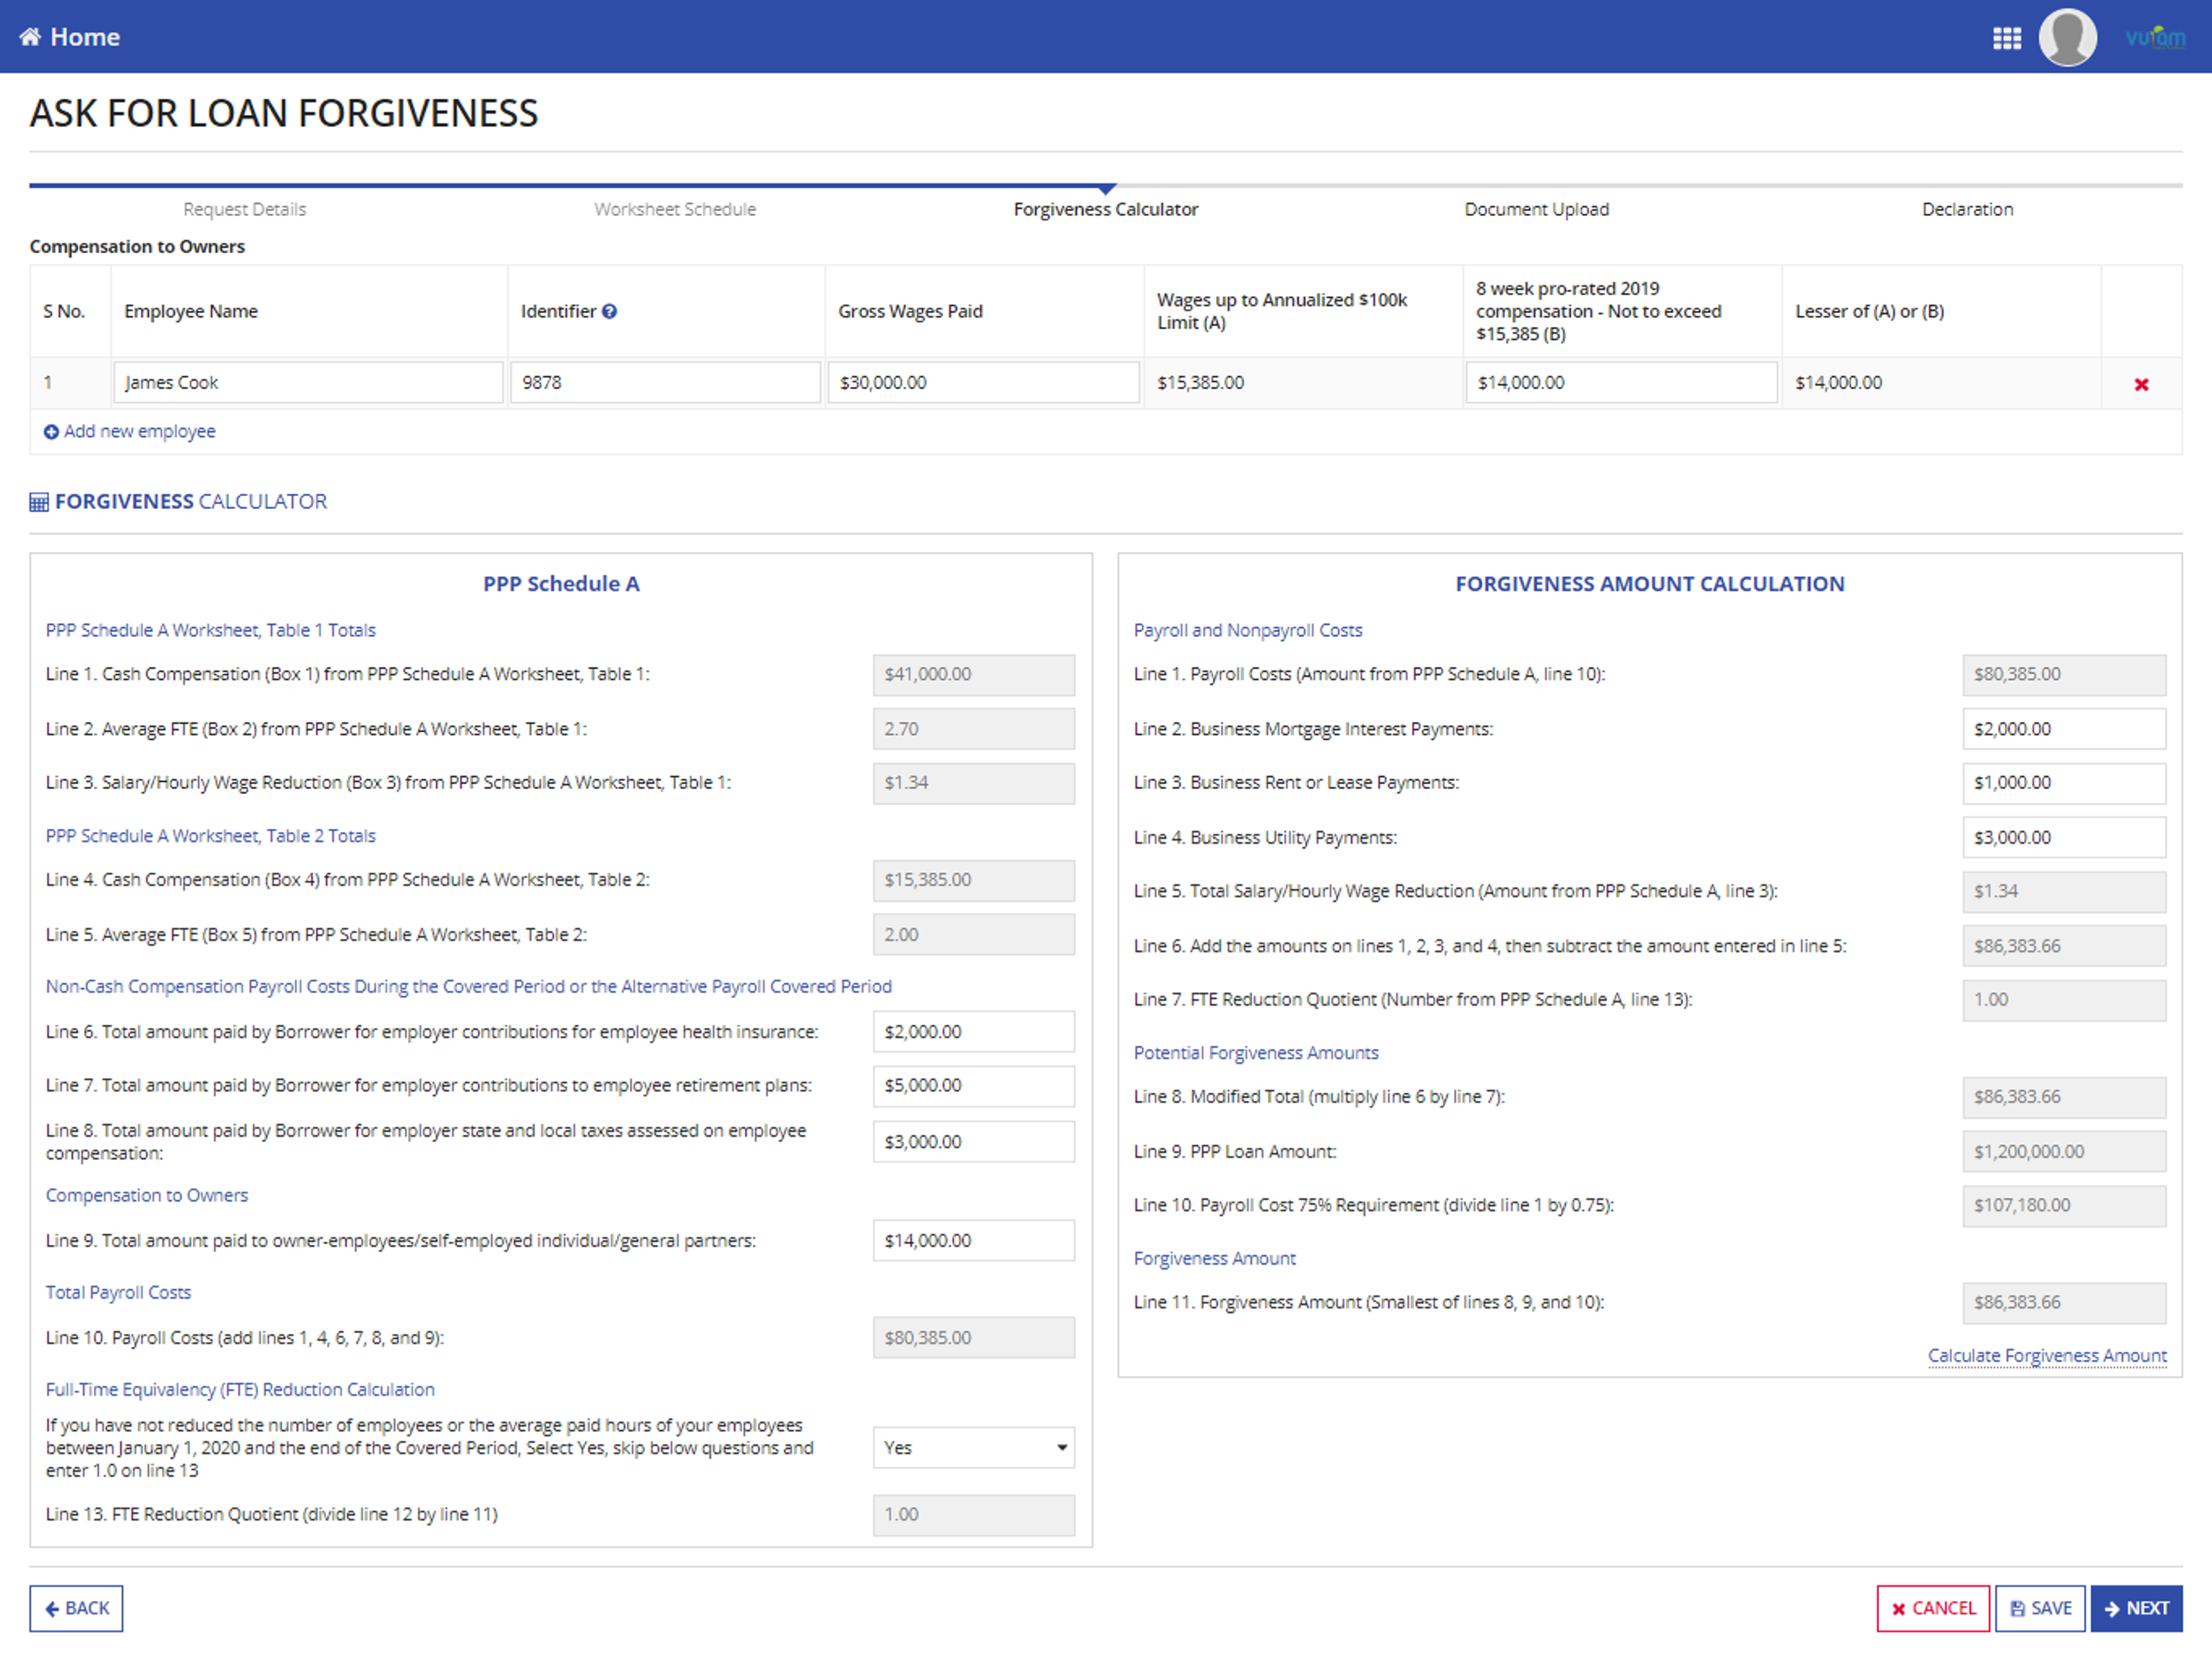Edit Line 6 health insurance amount field
This screenshot has width=2212, height=1677.
[973, 1031]
